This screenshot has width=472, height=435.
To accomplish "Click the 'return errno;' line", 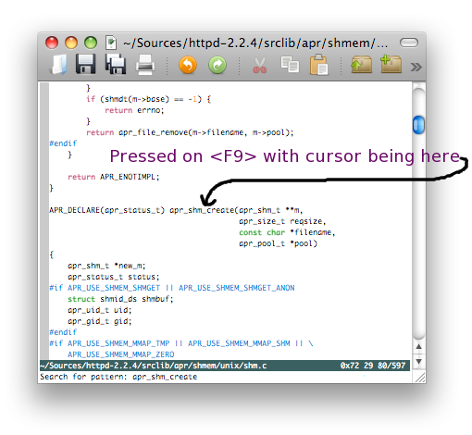I will (134, 110).
